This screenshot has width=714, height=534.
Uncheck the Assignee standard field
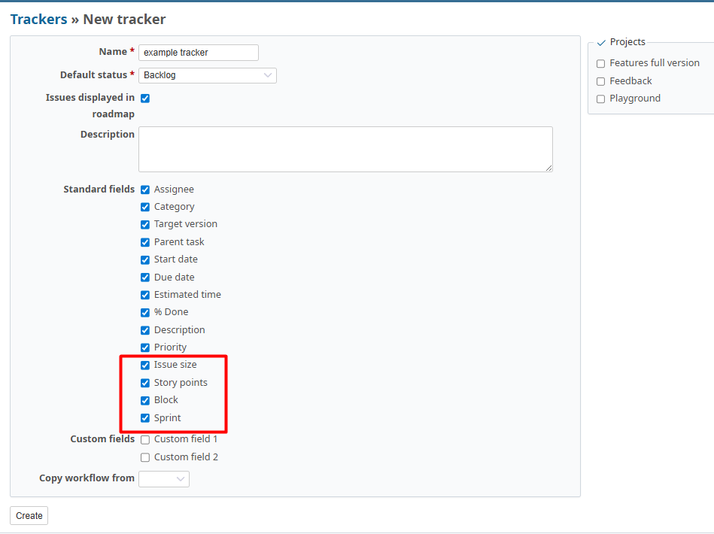[x=145, y=190]
